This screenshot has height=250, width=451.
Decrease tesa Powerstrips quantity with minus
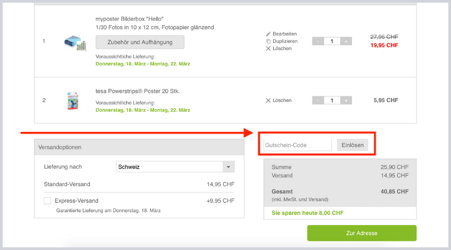pyautogui.click(x=318, y=101)
